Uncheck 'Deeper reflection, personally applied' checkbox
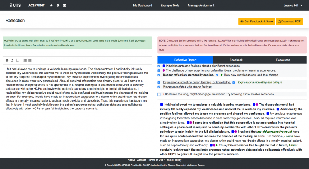The height and width of the screenshot is (169, 309). pos(159,75)
